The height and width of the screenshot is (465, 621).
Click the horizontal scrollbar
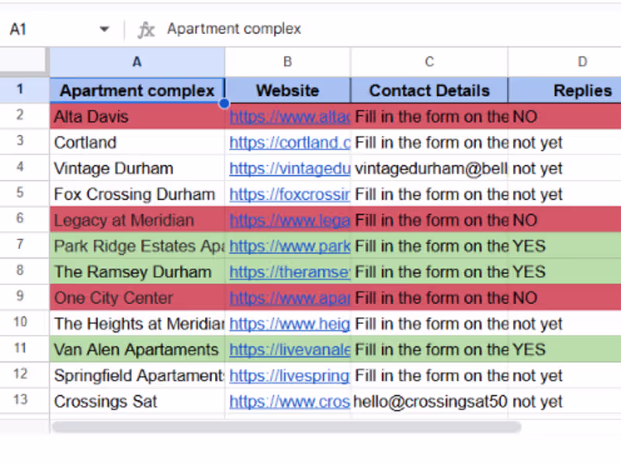point(286,426)
